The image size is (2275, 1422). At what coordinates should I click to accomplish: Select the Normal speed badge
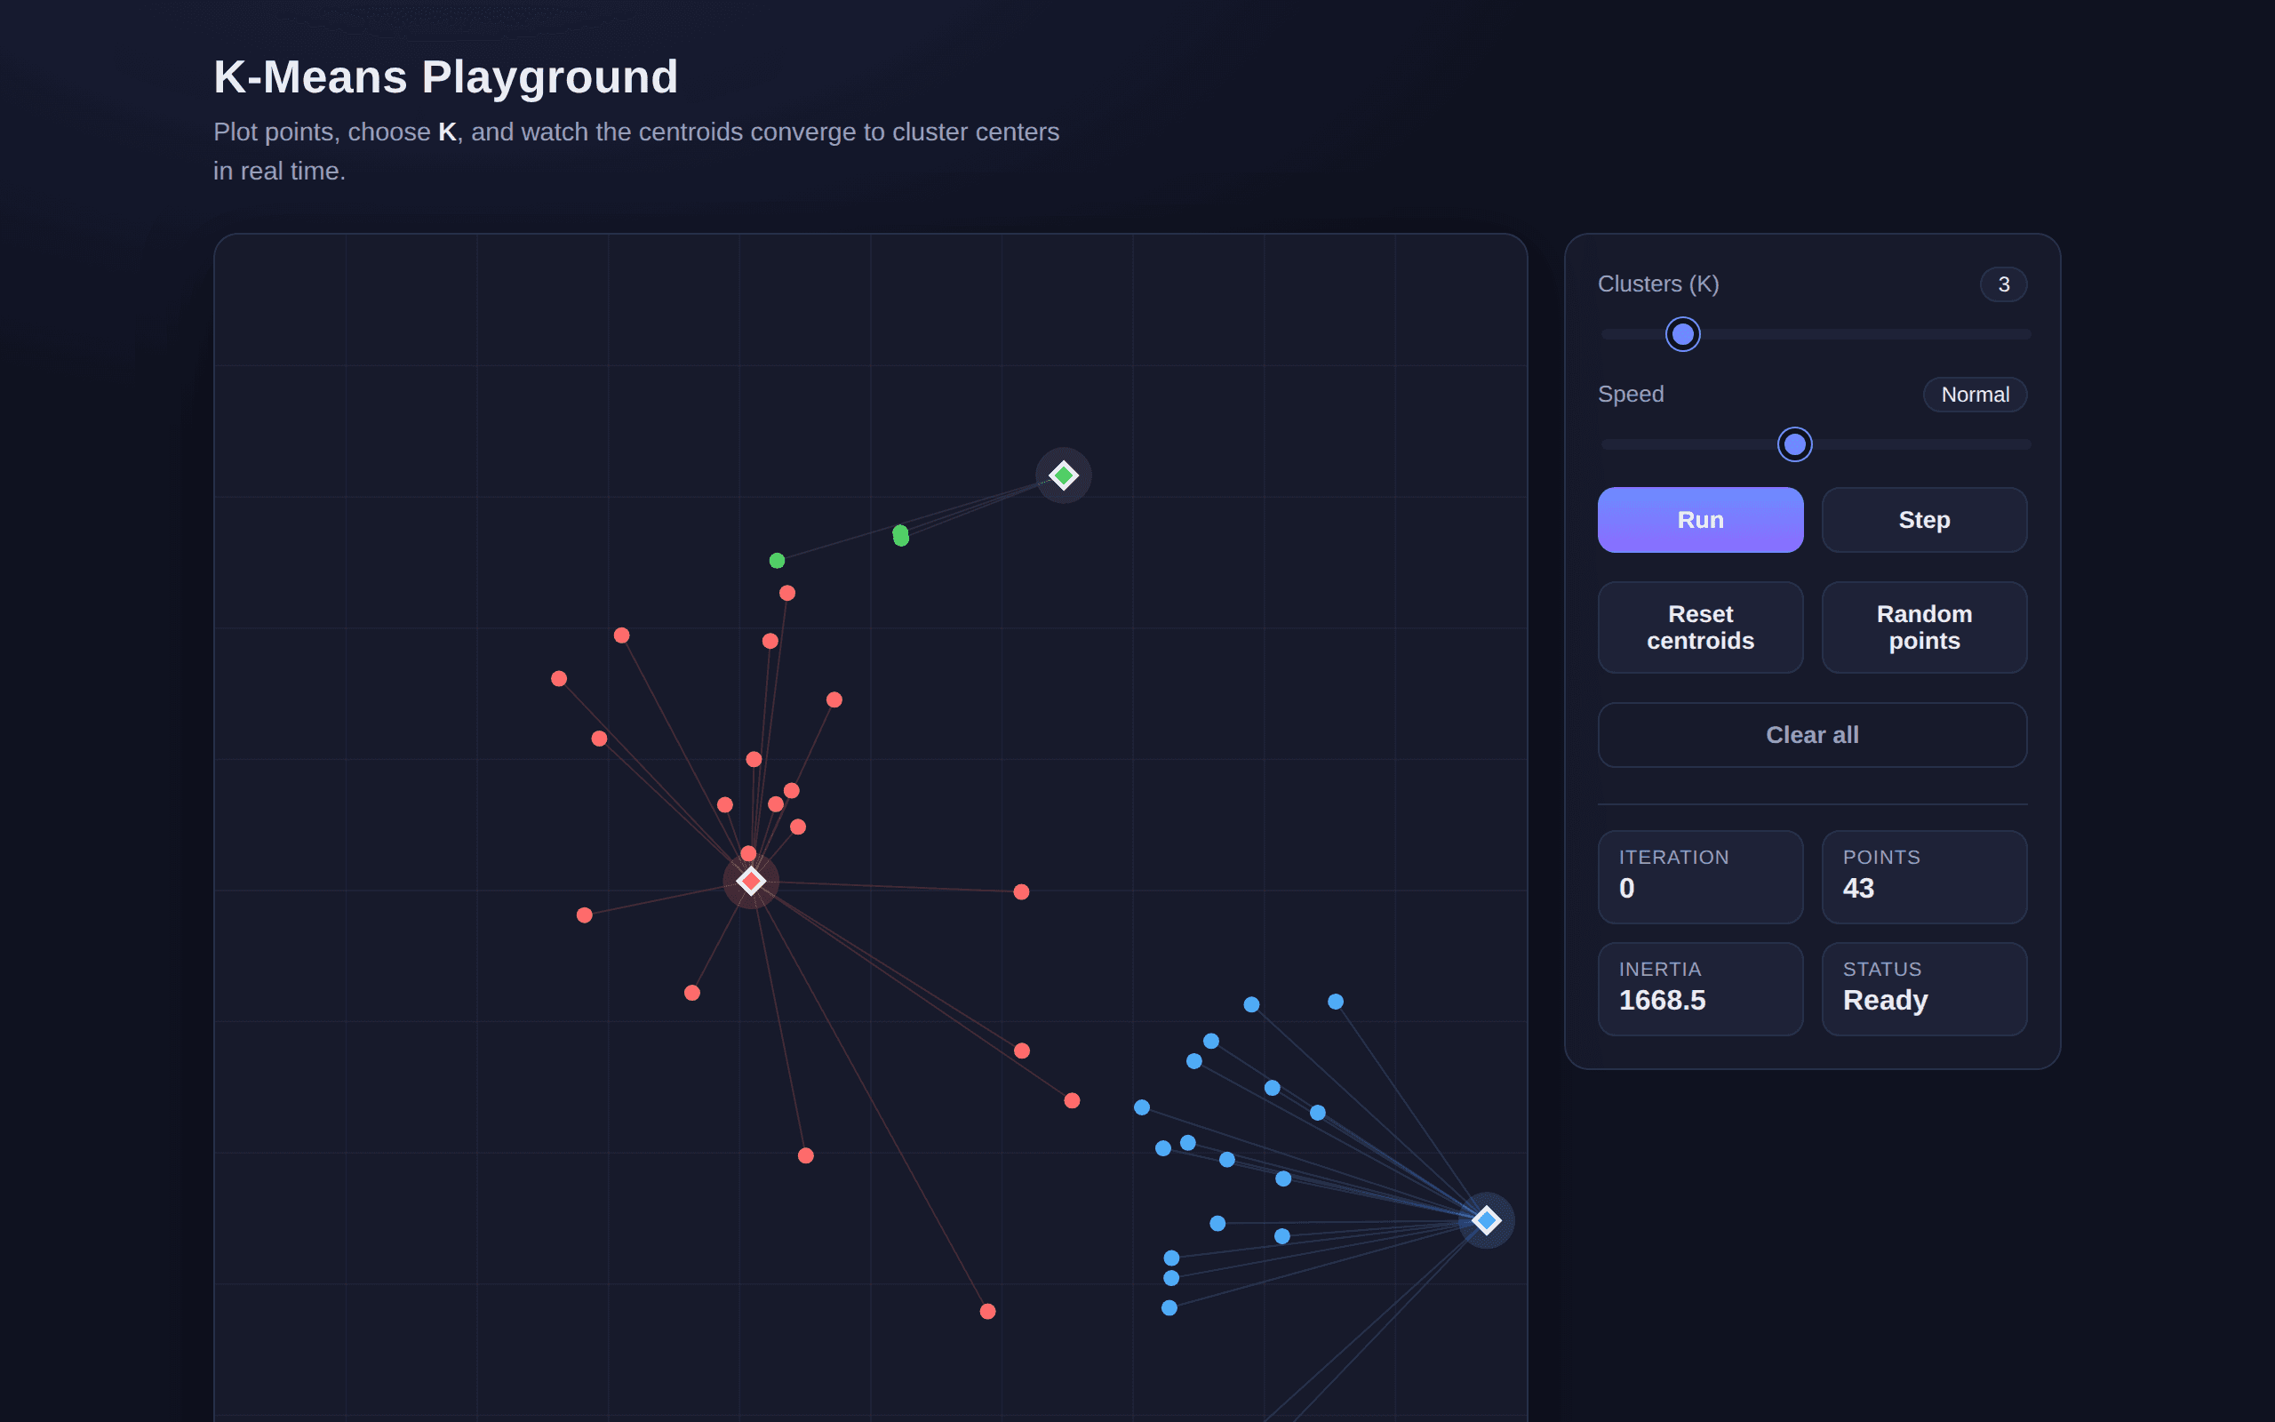1974,394
